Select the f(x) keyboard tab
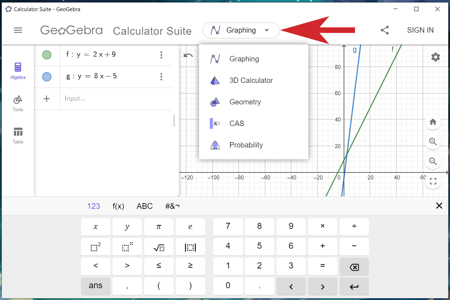The width and height of the screenshot is (450, 300). point(118,206)
